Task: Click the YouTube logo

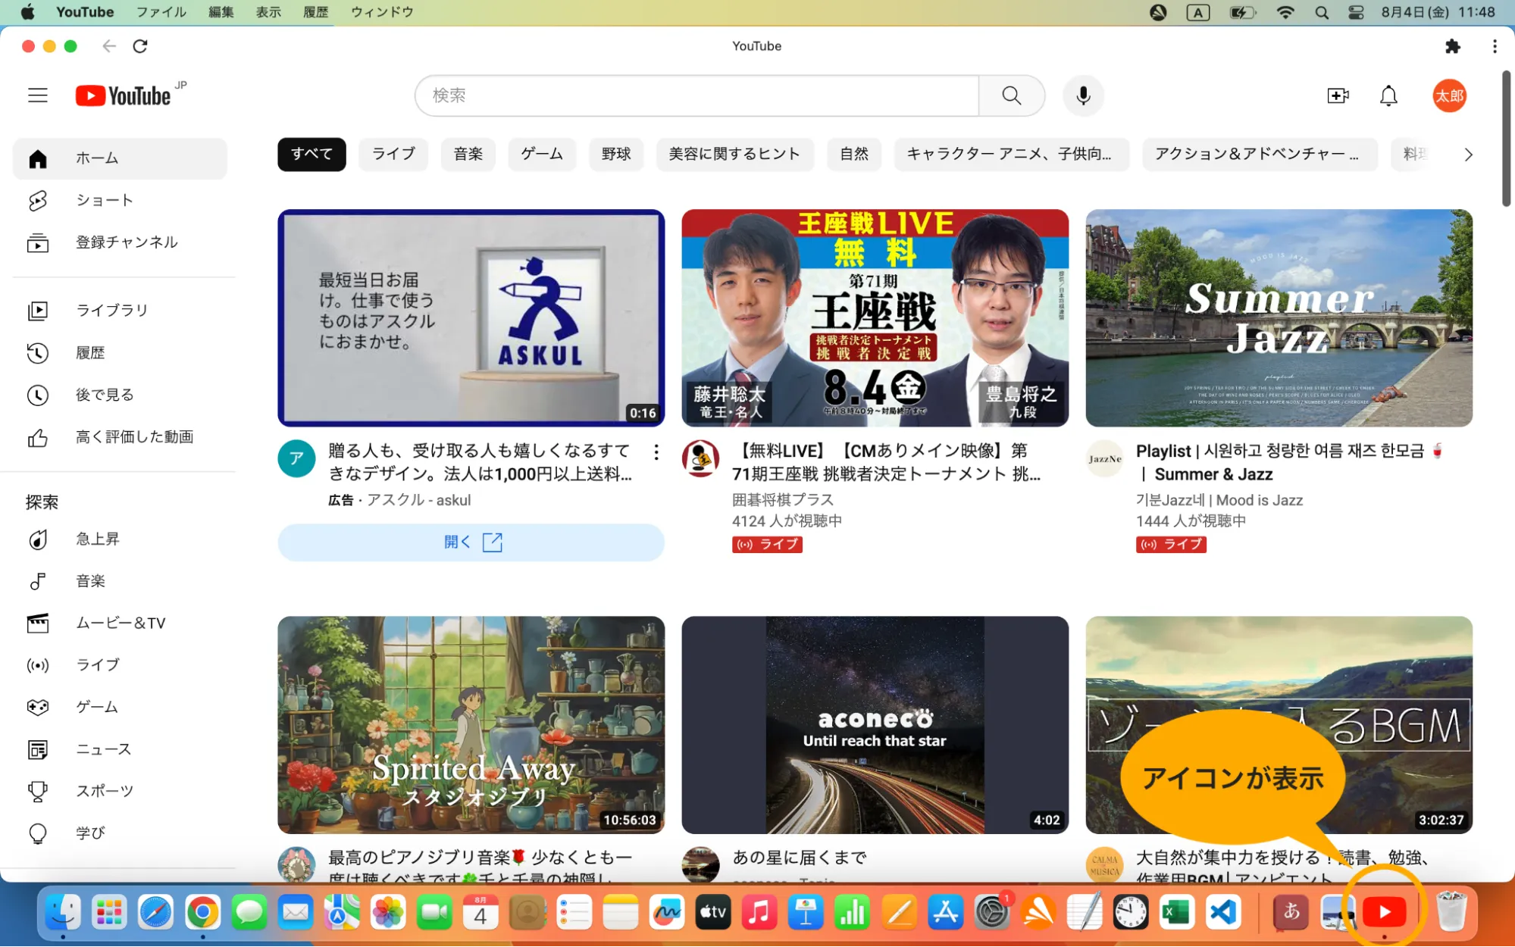Action: pos(124,95)
